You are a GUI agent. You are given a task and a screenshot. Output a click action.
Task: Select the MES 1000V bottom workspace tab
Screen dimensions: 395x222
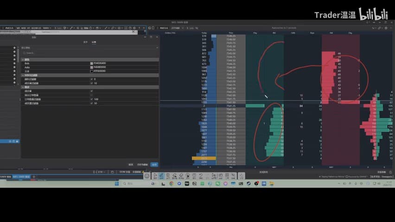pyautogui.click(x=21, y=177)
